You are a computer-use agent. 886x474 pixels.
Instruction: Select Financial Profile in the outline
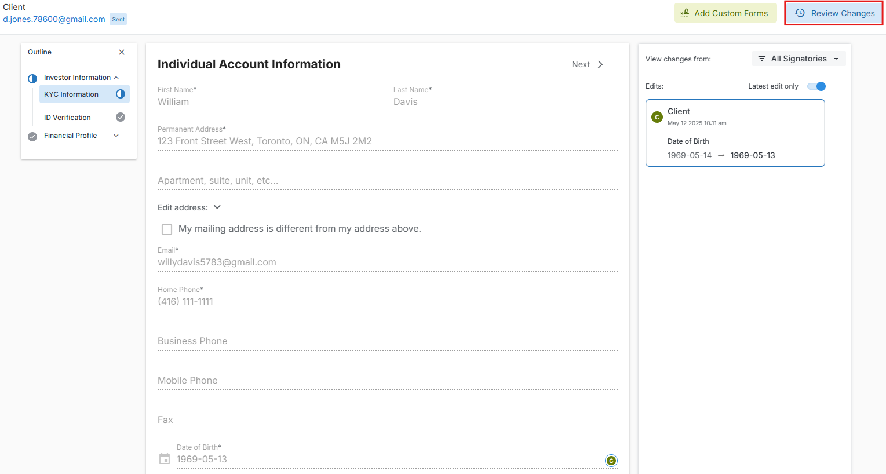(x=70, y=136)
